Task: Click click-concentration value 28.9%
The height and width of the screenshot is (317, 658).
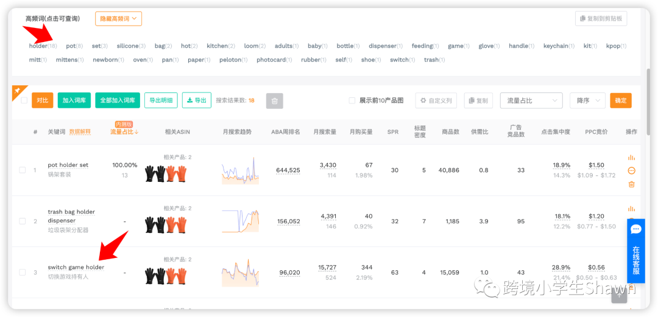Action: [561, 268]
